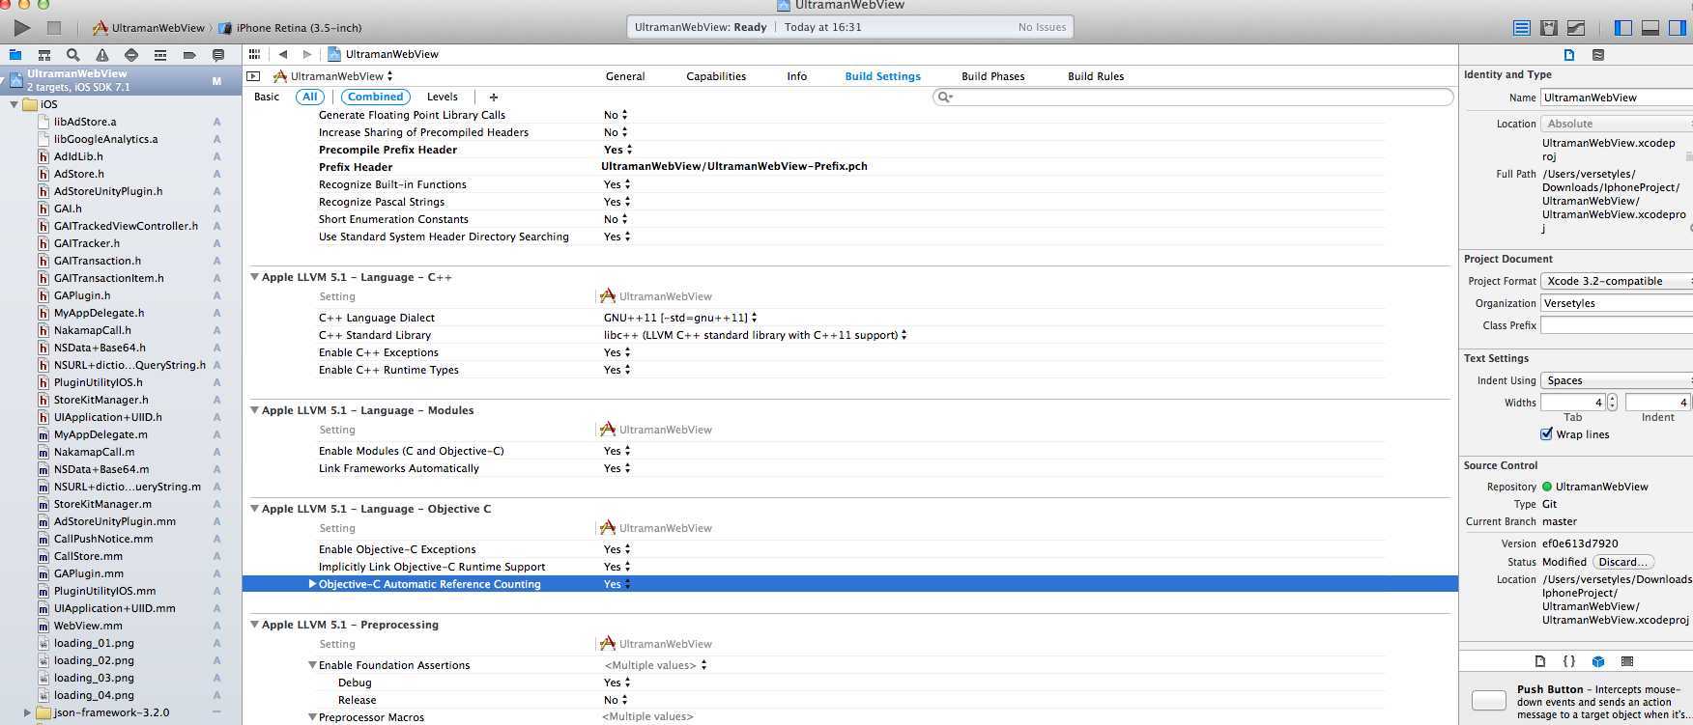
Task: Toggle the Utilities pane visibility
Action: (x=1678, y=28)
